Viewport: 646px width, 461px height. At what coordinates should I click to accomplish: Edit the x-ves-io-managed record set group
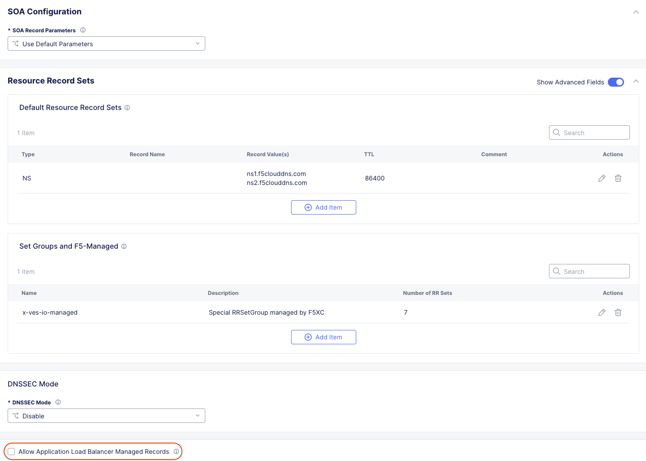[602, 312]
